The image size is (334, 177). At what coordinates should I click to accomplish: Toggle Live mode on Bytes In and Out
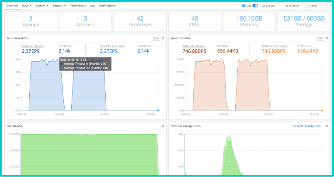320,38
